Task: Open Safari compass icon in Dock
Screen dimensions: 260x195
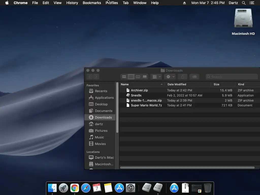Action: tap(86, 188)
